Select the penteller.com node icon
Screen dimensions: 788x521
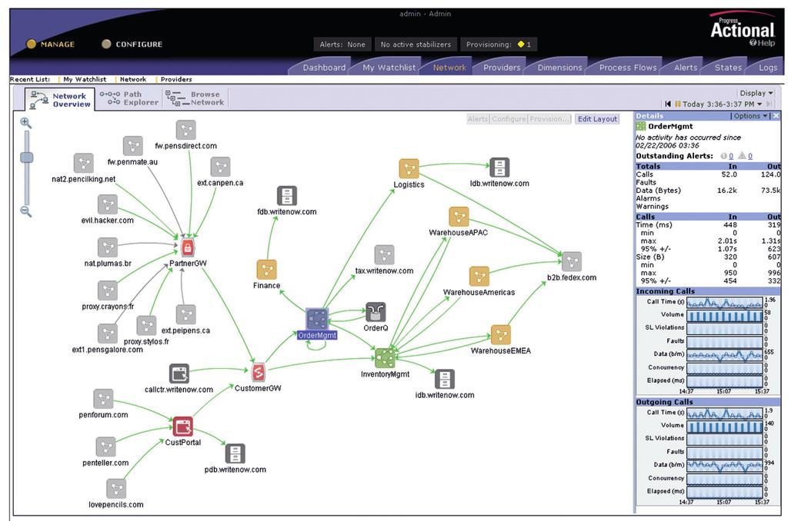[x=105, y=446]
